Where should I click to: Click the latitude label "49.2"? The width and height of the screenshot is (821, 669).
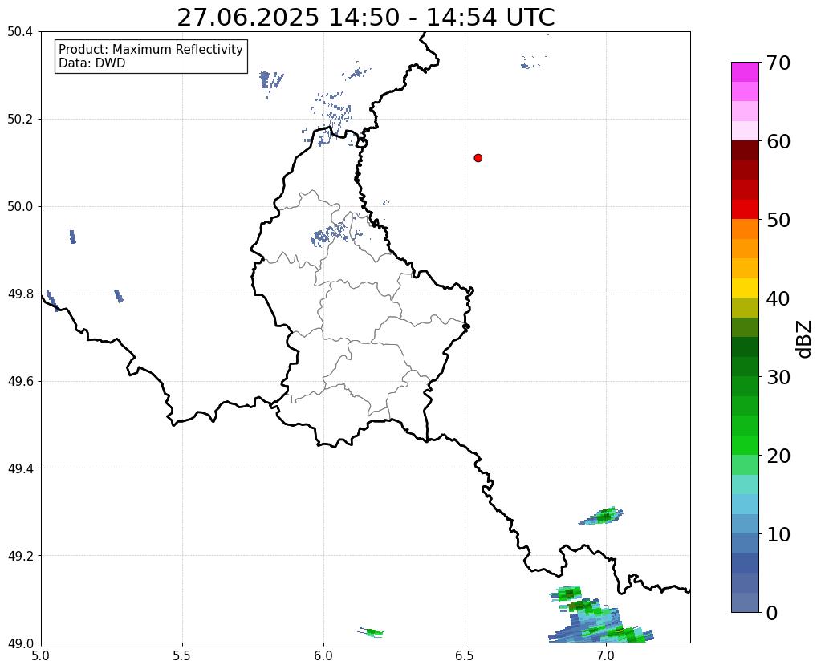pyautogui.click(x=20, y=556)
